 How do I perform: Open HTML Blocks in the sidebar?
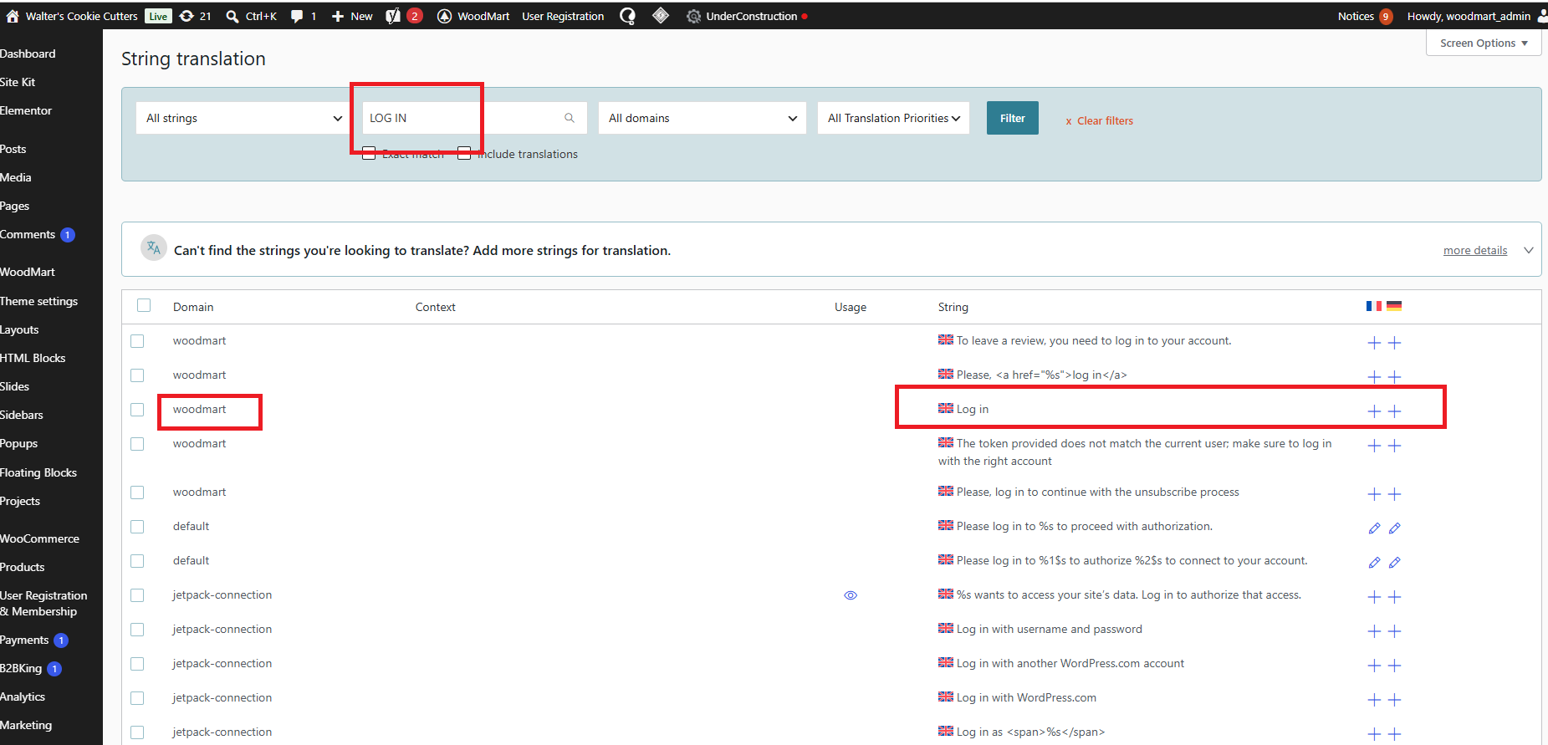pyautogui.click(x=33, y=358)
